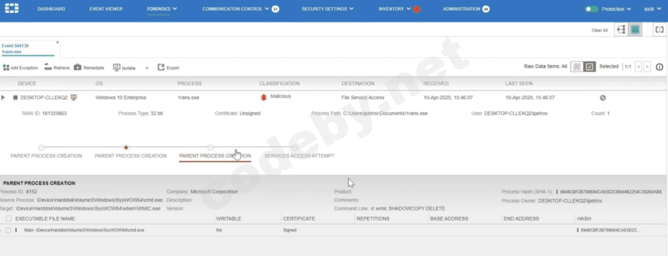The width and height of the screenshot is (668, 256).
Task: Click the Administration count badge
Action: pos(485,9)
